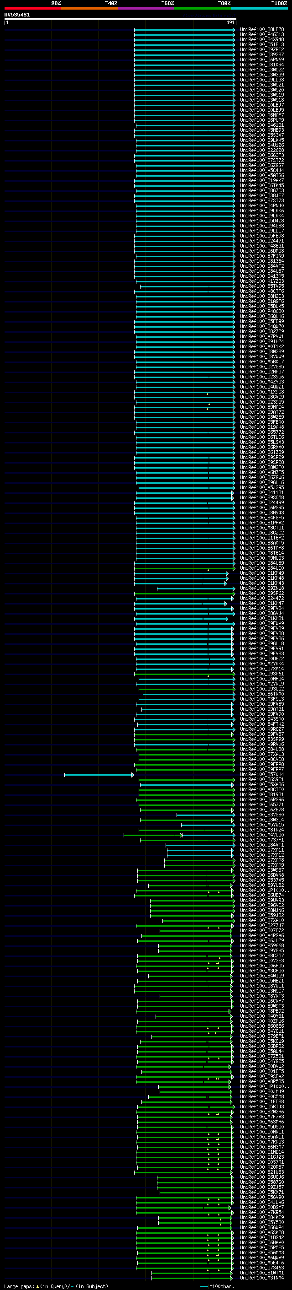
Task: Select the label UniRef100_A5HB93
Action: [x=262, y=130]
